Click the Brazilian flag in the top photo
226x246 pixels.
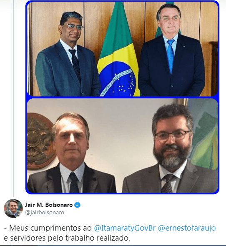click(118, 52)
